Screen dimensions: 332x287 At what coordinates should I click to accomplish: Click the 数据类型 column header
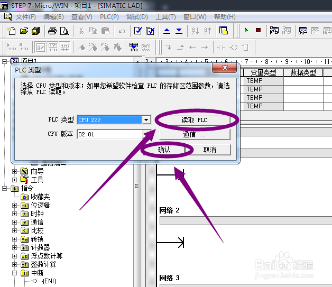(303, 72)
